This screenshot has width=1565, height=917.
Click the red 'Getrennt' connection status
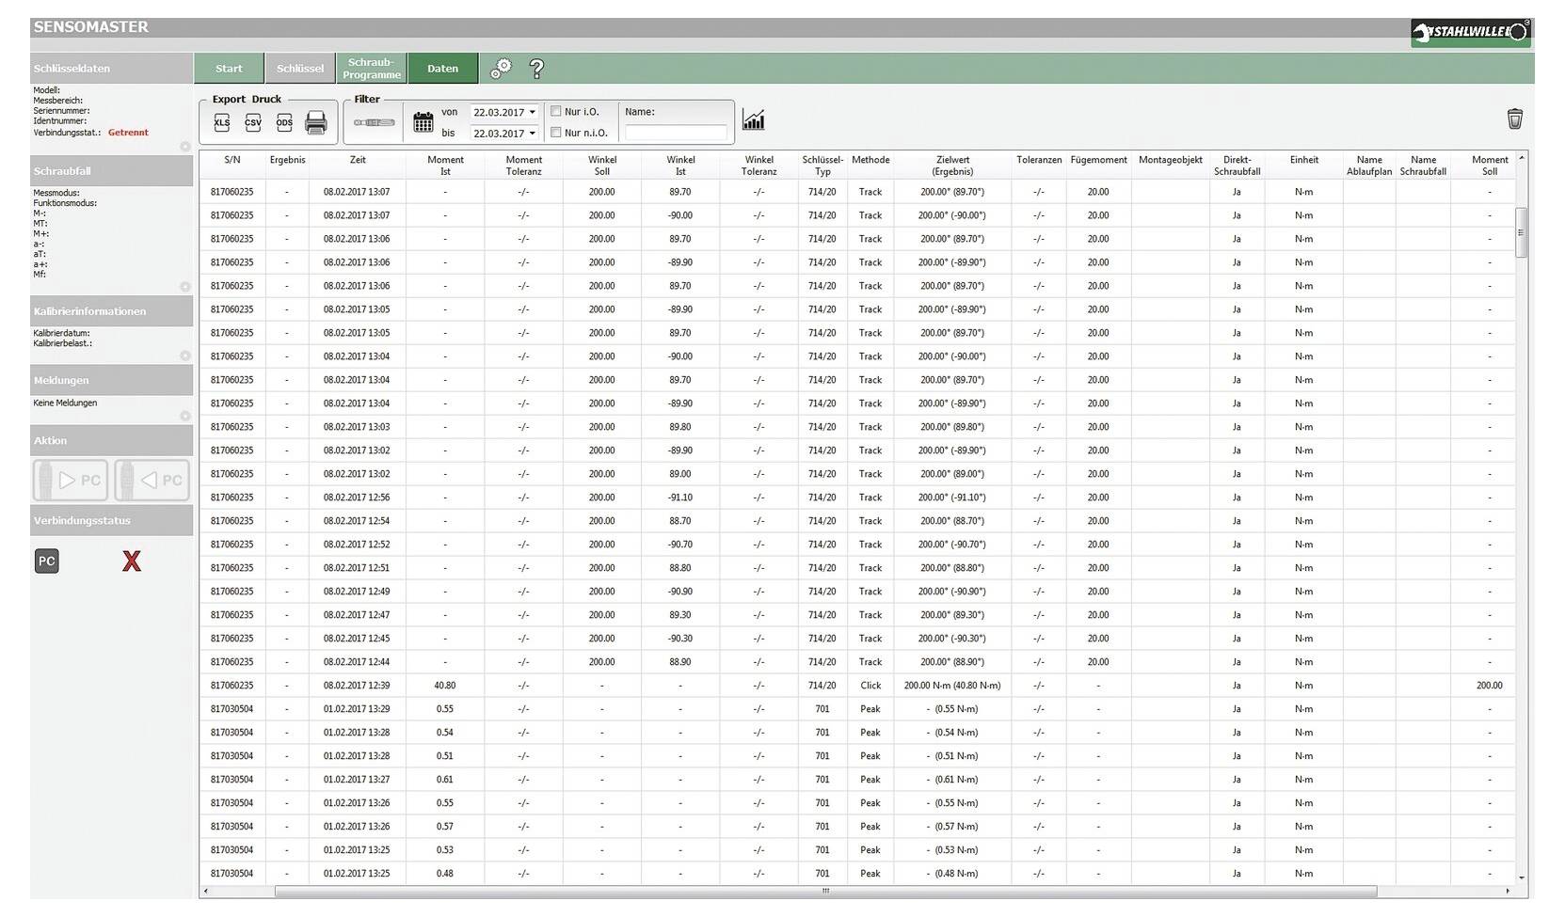pos(128,133)
